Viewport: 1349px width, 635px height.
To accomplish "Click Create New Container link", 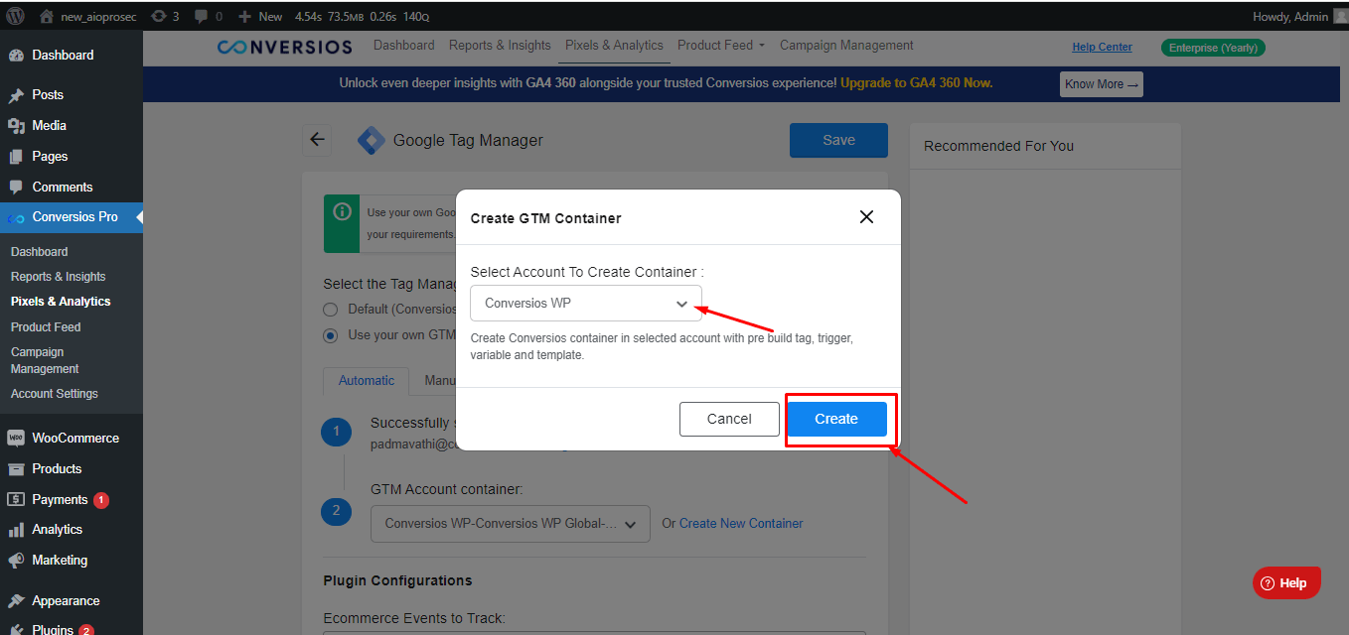I will pos(741,524).
